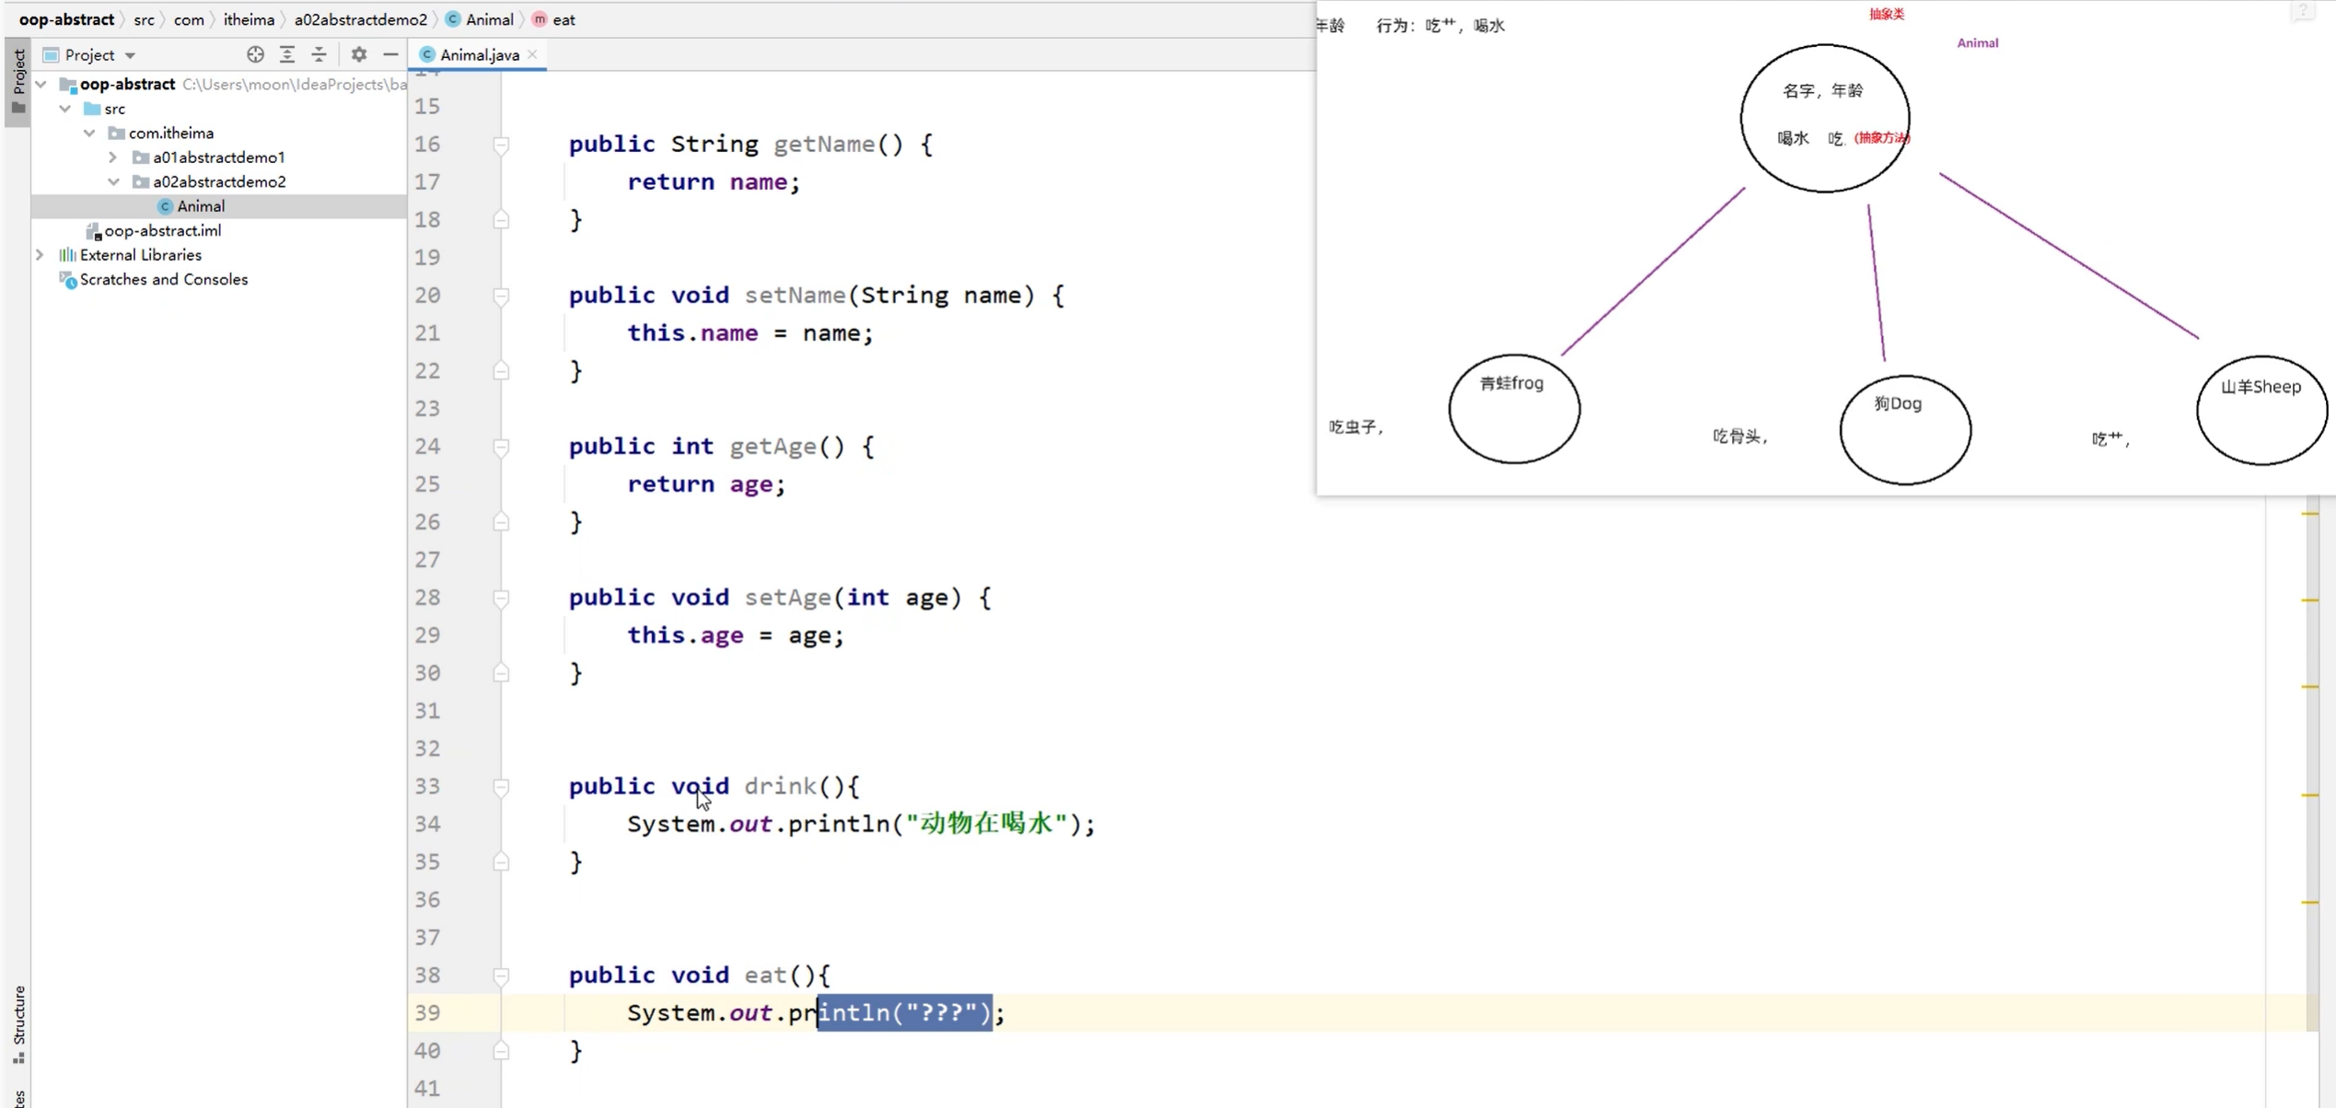Select Animal class in project tree

(200, 206)
